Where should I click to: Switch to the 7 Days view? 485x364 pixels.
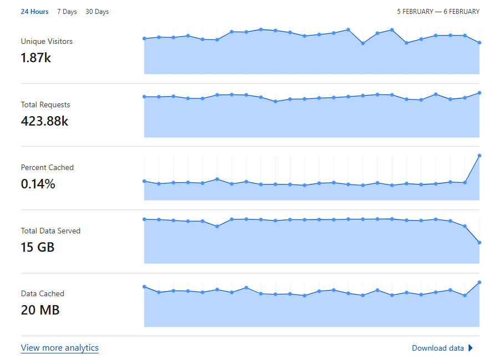point(67,12)
